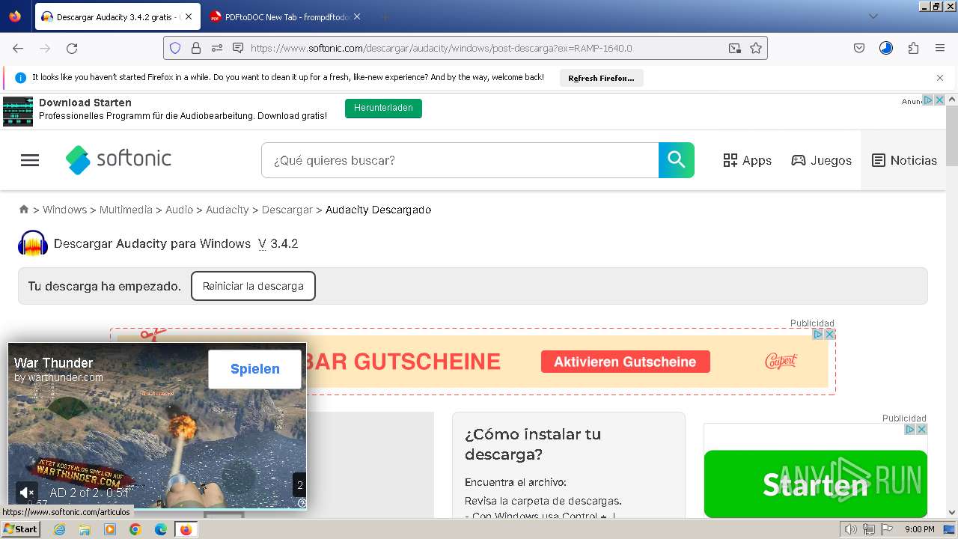Open the extensions puzzle icon
Viewport: 958px width, 539px height.
[913, 48]
